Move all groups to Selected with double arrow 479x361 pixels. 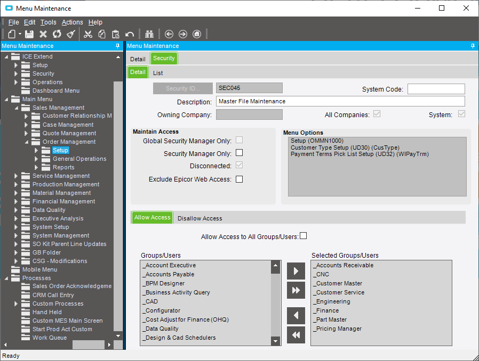tap(296, 290)
